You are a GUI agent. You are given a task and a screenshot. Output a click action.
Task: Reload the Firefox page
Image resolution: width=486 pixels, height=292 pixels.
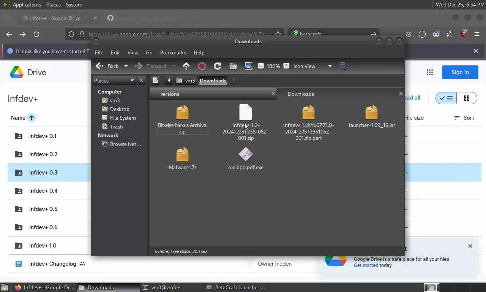click(x=36, y=34)
